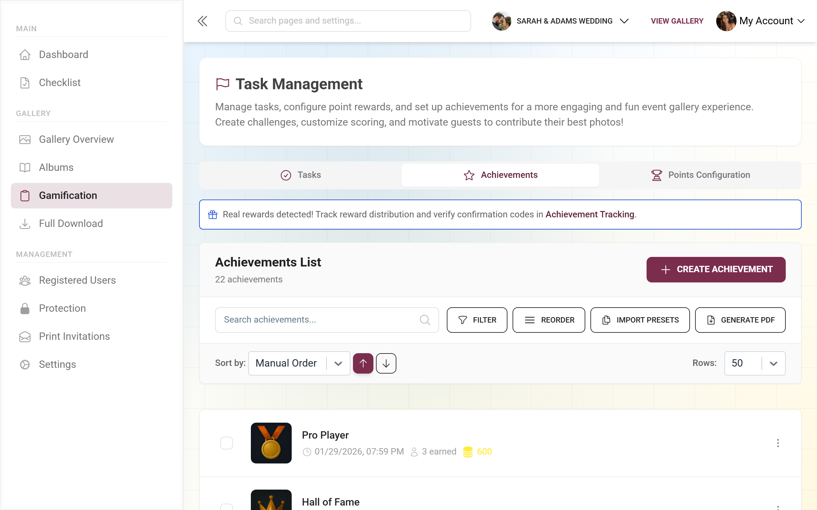The image size is (817, 510).
Task: Click the Reorder button
Action: pyautogui.click(x=549, y=320)
